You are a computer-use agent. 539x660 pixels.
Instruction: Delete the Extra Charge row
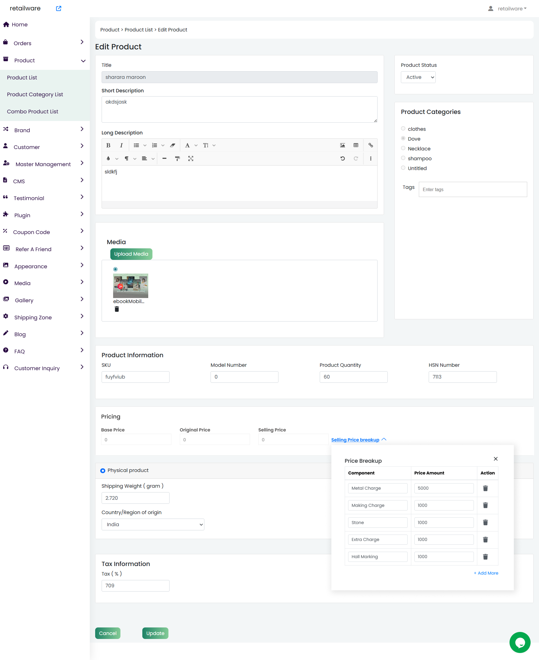tap(485, 540)
